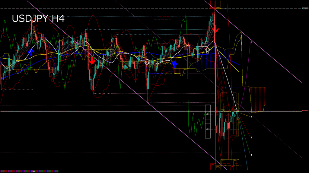Click the 5/4 marker in the color strip
Screen dimensions: 309x173
coord(34,171)
